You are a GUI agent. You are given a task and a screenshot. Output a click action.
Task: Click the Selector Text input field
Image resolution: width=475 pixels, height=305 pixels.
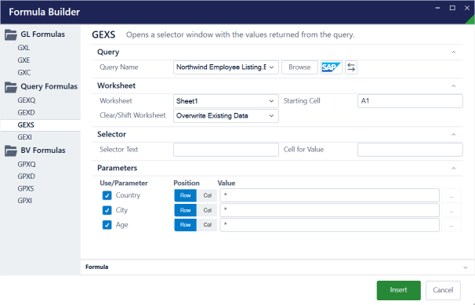(226, 150)
